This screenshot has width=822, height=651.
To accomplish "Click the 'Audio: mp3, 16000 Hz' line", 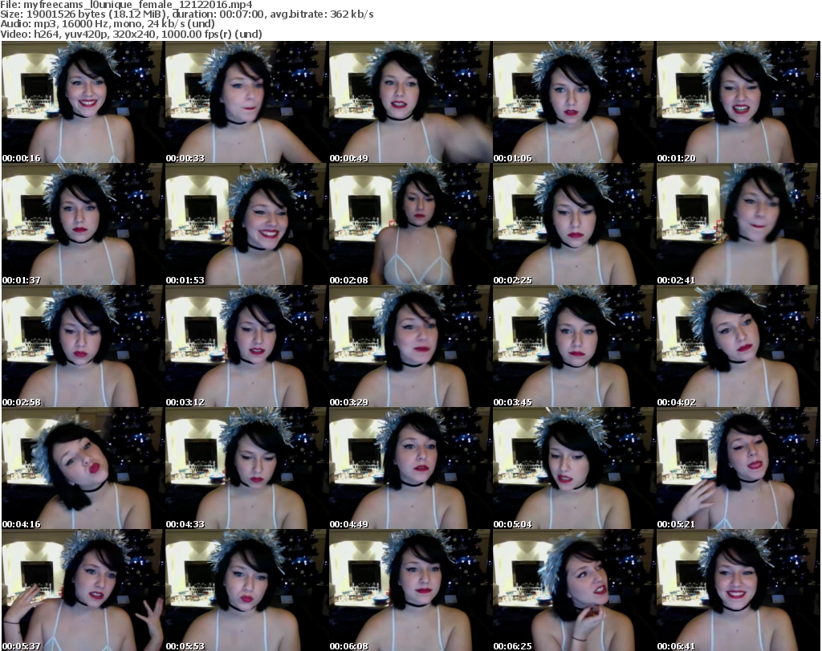I will point(108,23).
